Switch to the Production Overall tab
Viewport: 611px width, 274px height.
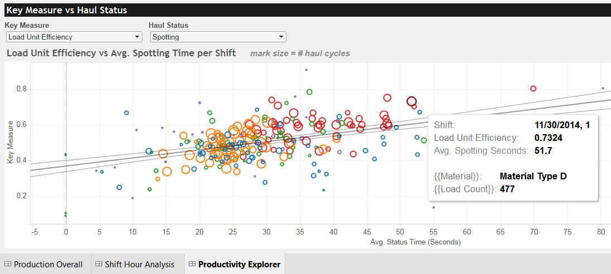(47, 265)
